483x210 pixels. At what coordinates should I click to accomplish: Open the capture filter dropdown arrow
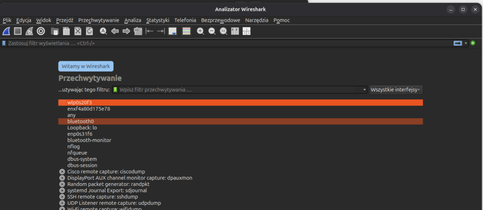click(365, 89)
